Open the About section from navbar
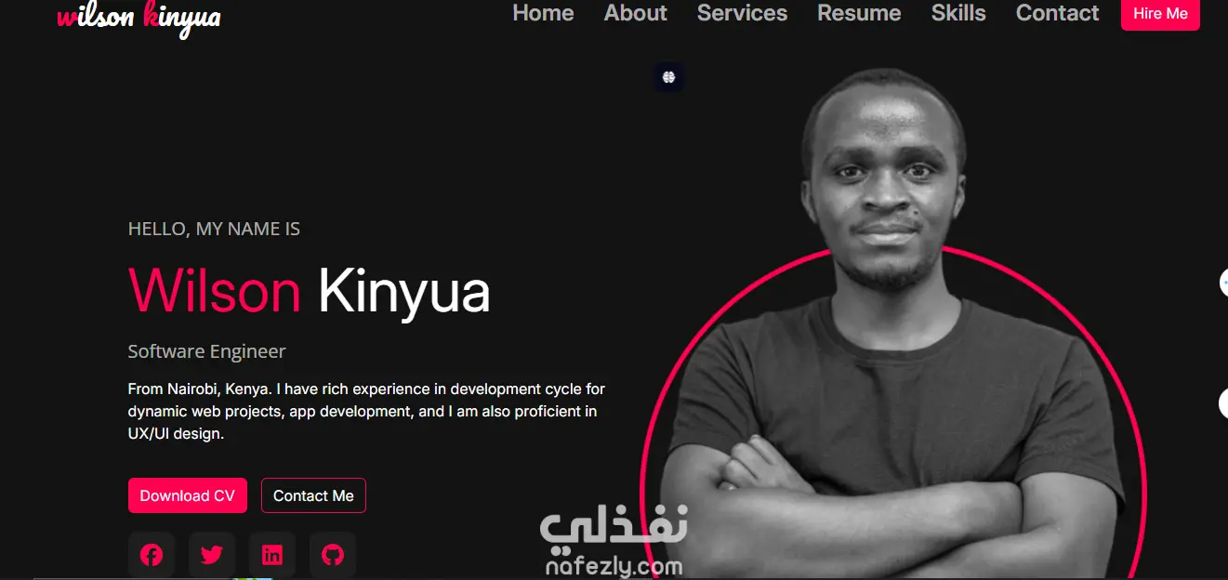Screen dimensions: 1228x580 636,13
